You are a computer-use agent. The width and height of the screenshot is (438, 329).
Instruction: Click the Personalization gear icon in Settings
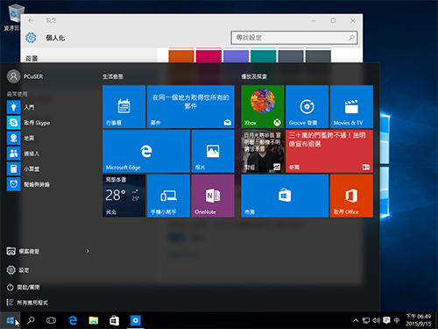[x=31, y=38]
